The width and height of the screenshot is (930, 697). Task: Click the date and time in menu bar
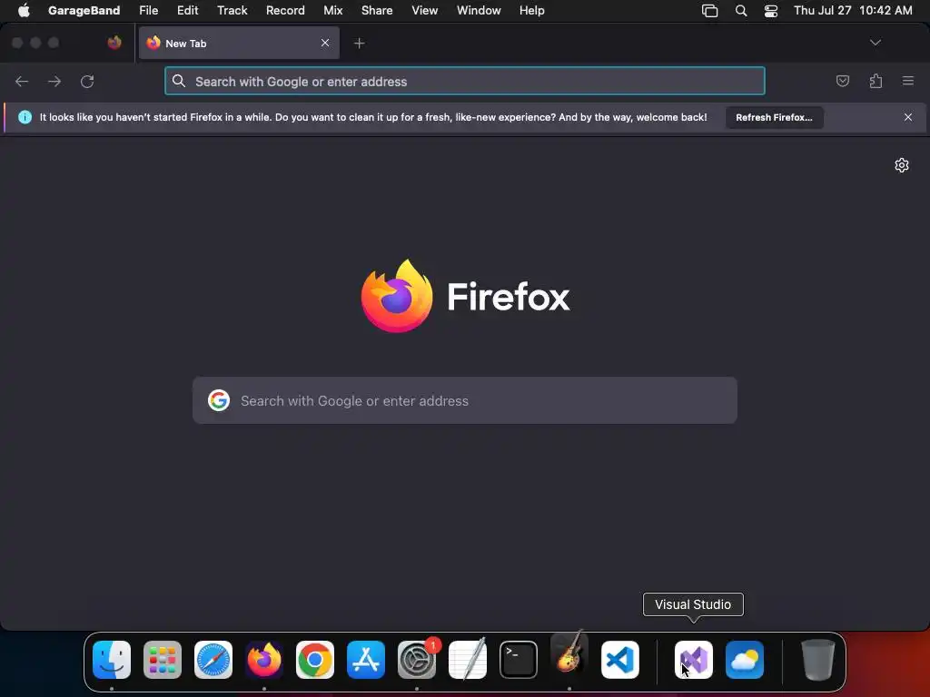pyautogui.click(x=853, y=10)
